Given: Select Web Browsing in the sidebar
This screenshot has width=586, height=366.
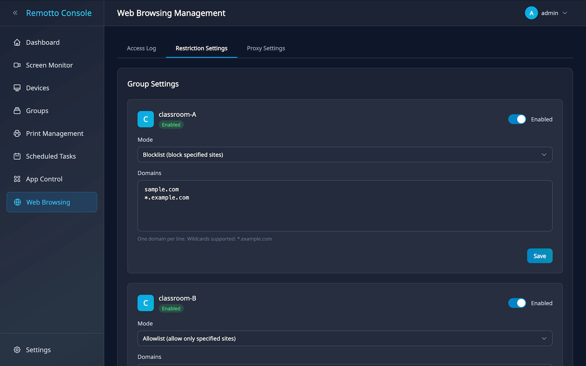Looking at the screenshot, I should coord(52,202).
